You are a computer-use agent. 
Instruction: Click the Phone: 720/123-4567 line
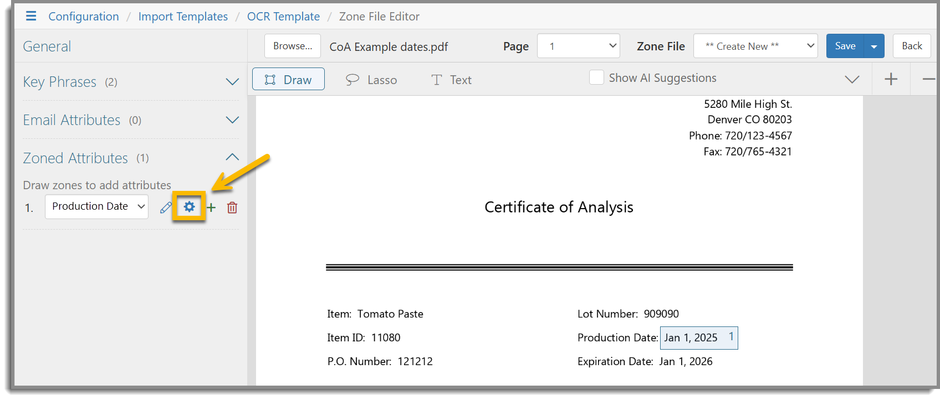point(740,136)
